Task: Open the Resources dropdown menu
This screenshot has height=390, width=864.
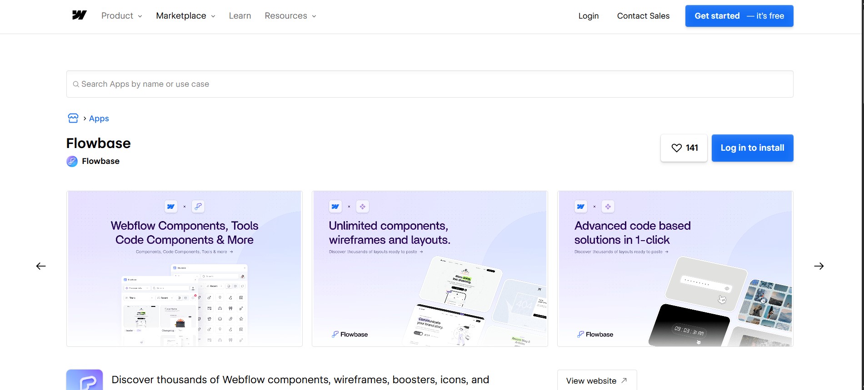Action: 290,16
